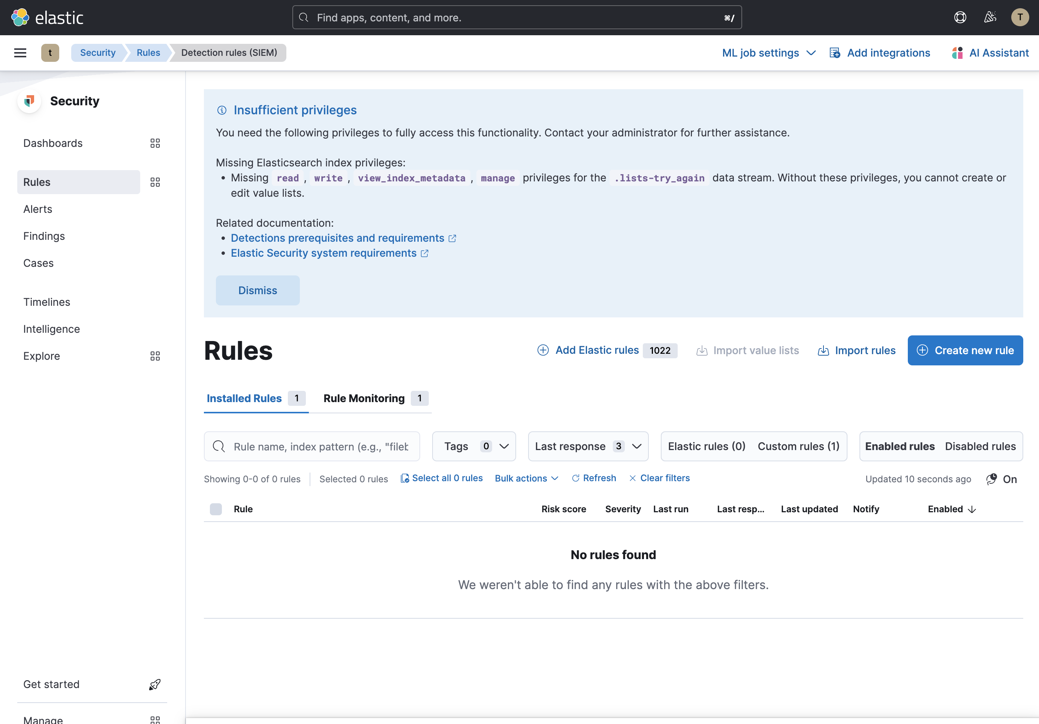Toggle auto-refresh On setting
The width and height of the screenshot is (1039, 724).
coord(1002,479)
